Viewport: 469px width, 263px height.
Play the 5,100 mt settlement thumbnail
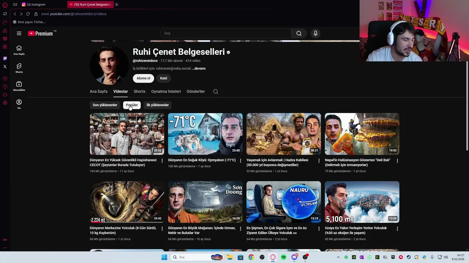(362, 202)
